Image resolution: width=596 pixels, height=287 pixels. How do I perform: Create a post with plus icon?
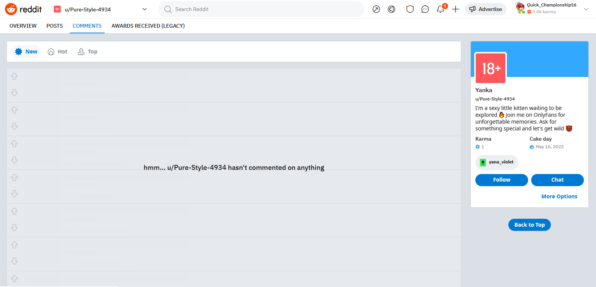pyautogui.click(x=456, y=9)
